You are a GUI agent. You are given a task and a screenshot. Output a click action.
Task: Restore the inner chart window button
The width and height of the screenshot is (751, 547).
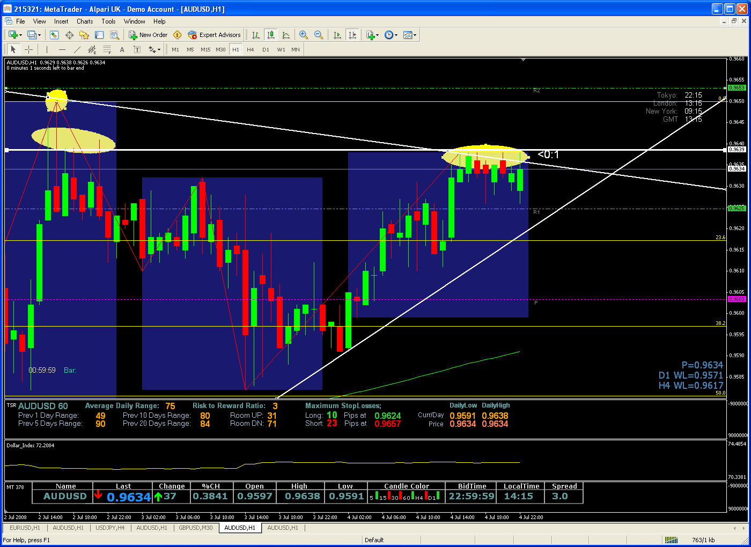[x=734, y=21]
